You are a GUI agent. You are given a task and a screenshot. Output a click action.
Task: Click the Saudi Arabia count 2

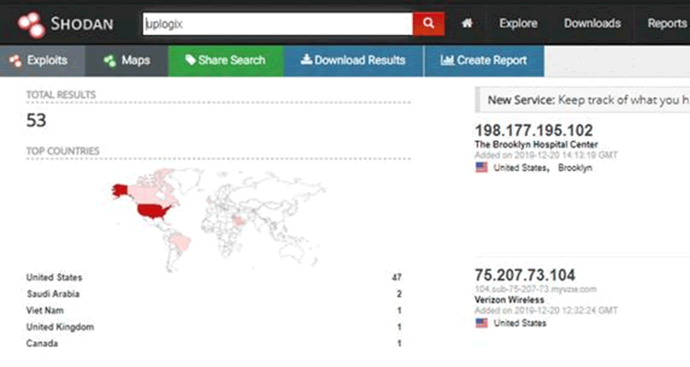(399, 294)
